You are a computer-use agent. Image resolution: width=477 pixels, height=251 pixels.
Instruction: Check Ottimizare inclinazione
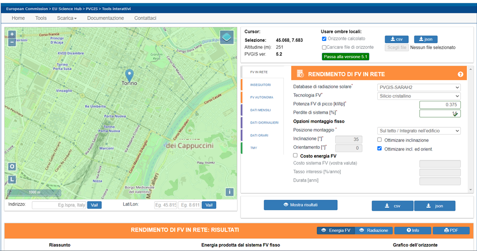(379, 140)
